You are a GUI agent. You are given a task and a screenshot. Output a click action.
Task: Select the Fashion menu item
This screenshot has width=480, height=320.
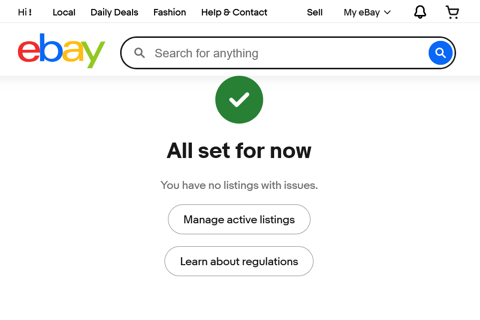point(169,12)
